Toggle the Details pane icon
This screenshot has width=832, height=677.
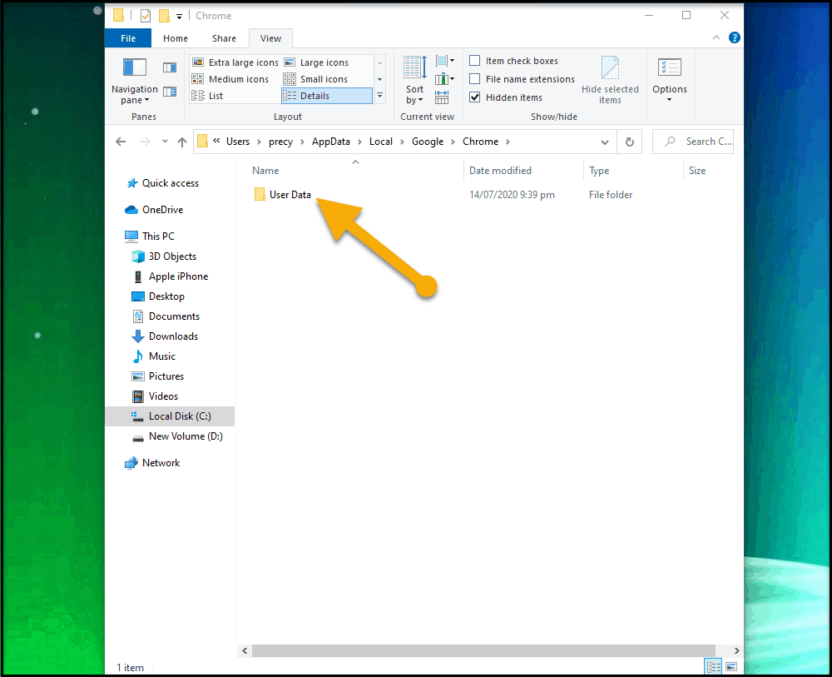[170, 92]
